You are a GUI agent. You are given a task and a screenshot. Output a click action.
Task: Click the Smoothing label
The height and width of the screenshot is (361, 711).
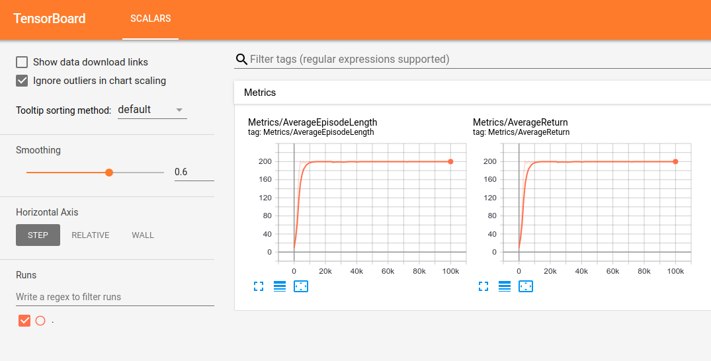[38, 150]
